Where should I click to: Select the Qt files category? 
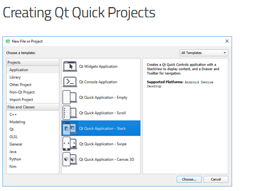point(33,129)
